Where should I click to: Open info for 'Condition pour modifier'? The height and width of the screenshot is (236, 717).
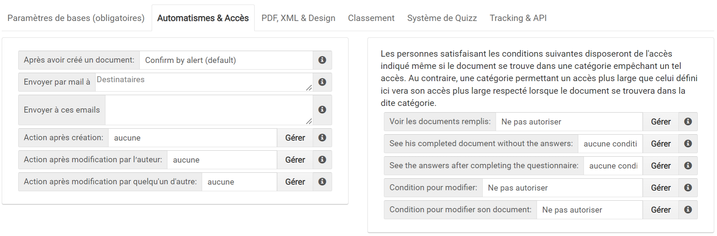[688, 188]
